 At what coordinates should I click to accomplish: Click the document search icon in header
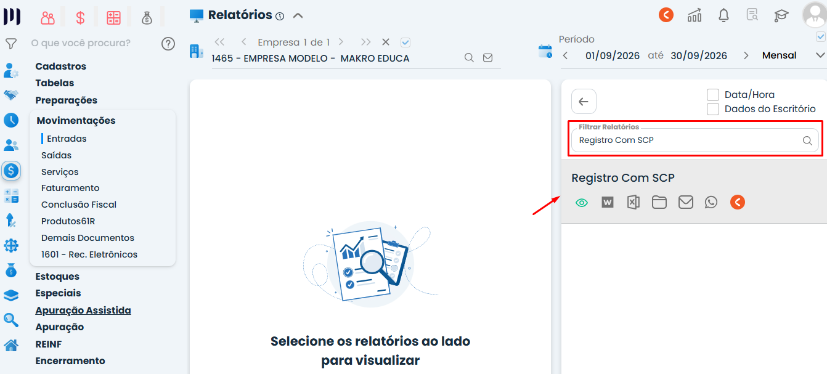coord(752,15)
